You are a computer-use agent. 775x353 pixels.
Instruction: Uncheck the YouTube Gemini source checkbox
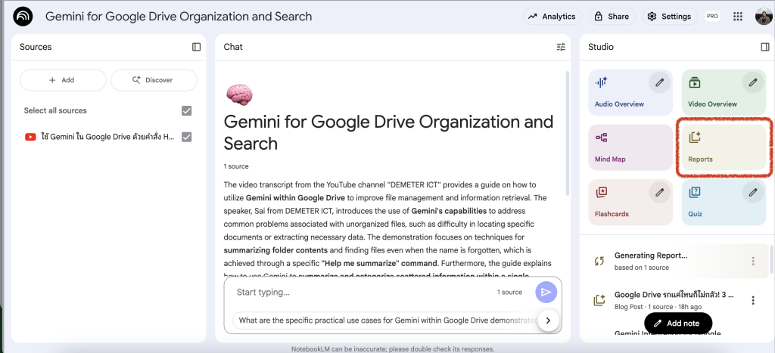187,137
